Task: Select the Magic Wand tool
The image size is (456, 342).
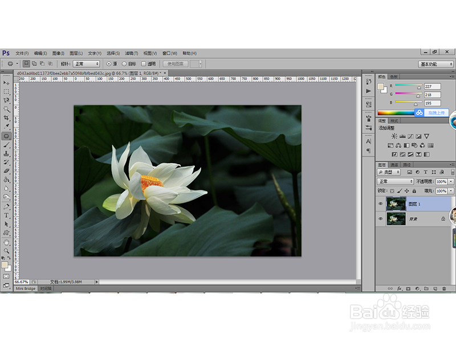Action: point(6,109)
